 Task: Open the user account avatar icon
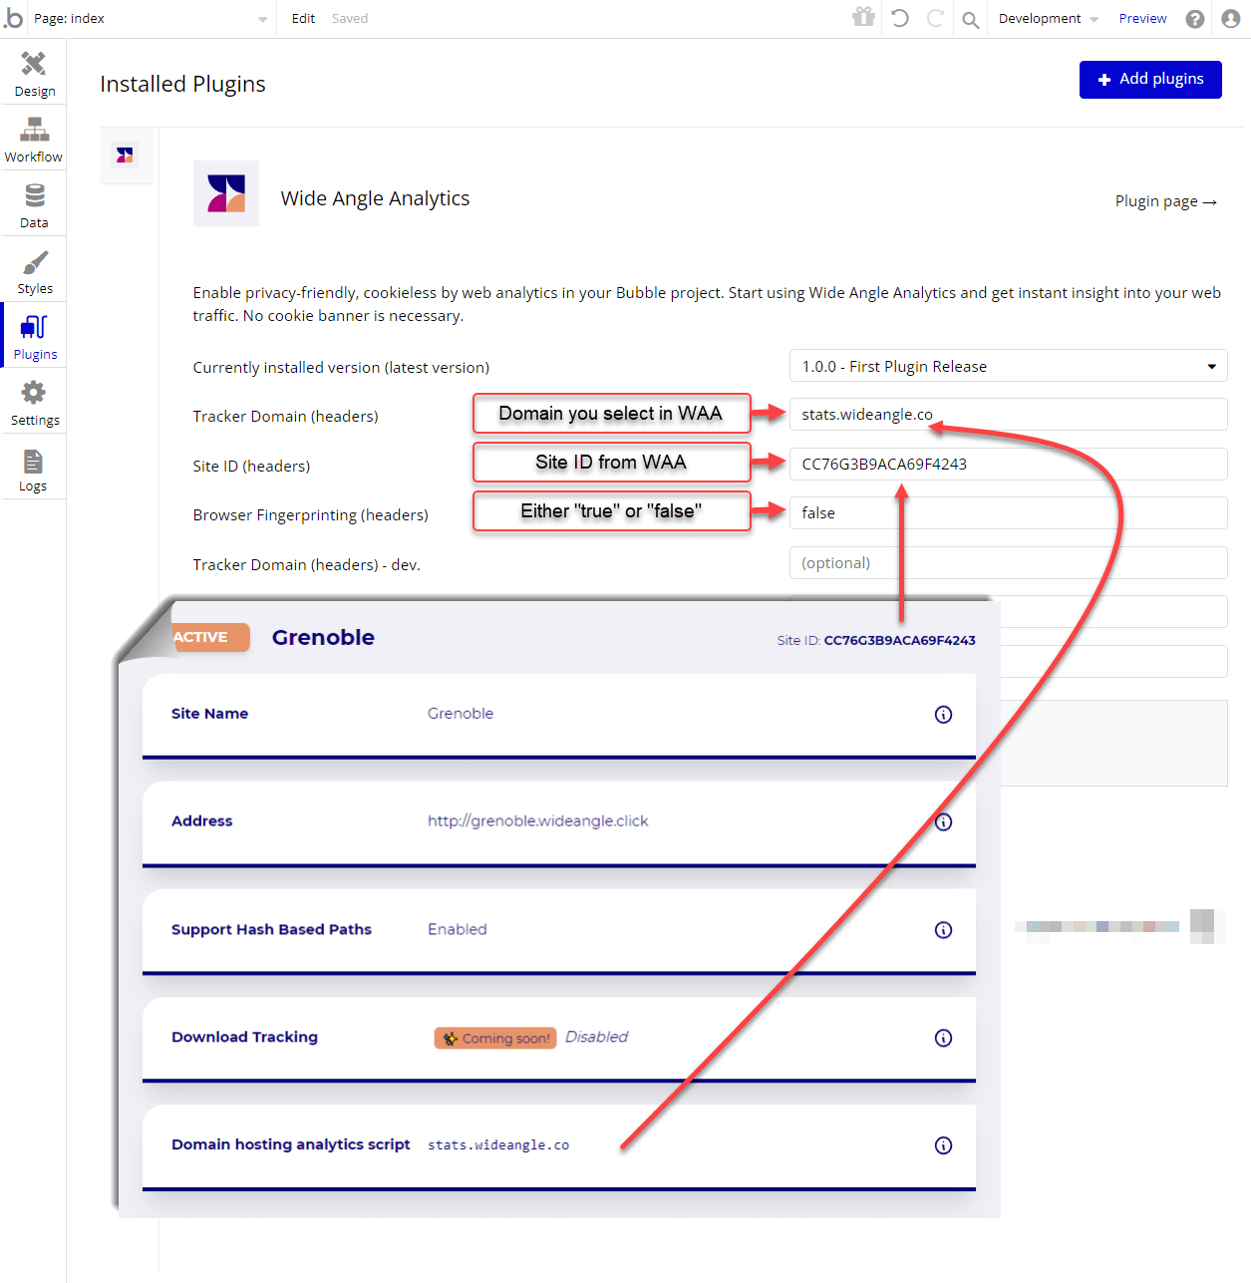pyautogui.click(x=1231, y=19)
